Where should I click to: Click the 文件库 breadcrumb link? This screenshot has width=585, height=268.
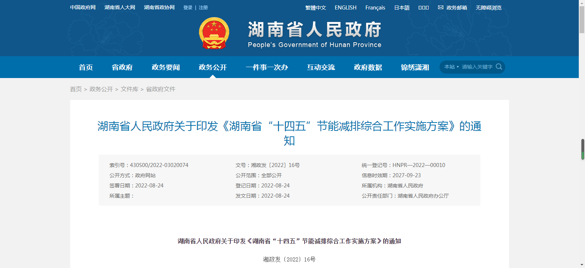129,89
